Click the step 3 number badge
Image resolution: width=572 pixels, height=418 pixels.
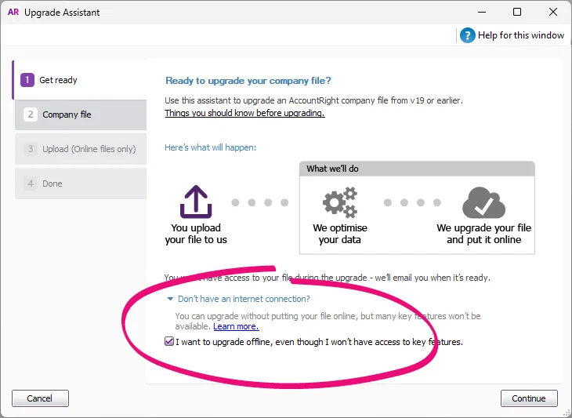tap(31, 148)
